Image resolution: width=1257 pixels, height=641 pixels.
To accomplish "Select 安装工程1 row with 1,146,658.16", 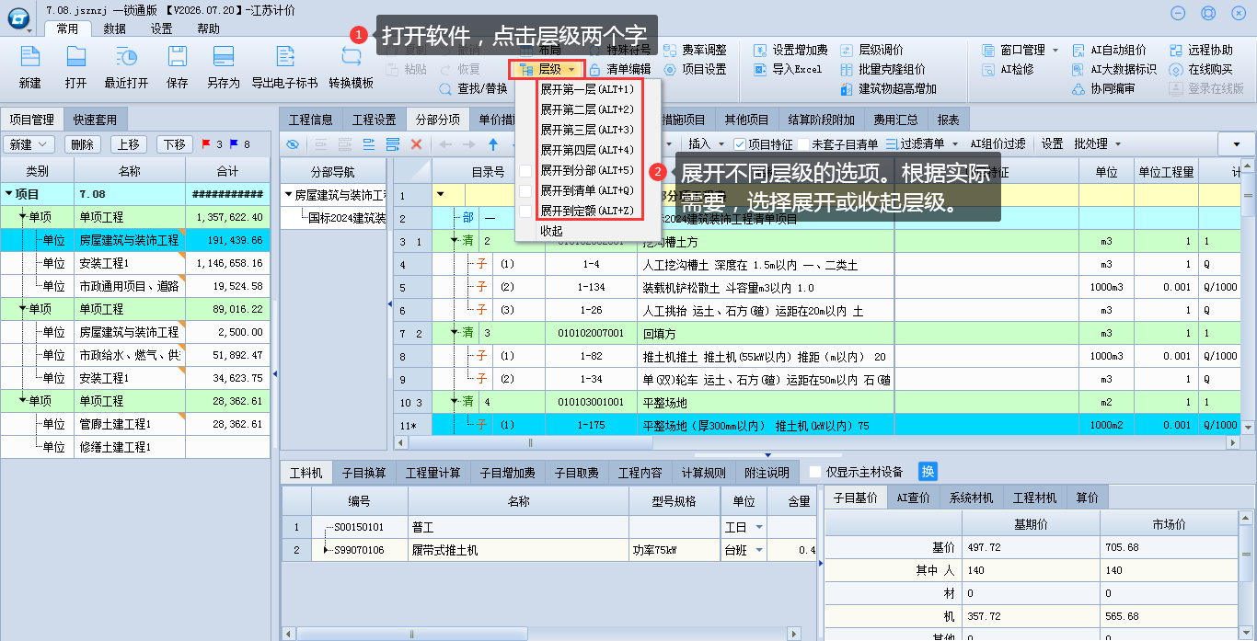I will 136,263.
